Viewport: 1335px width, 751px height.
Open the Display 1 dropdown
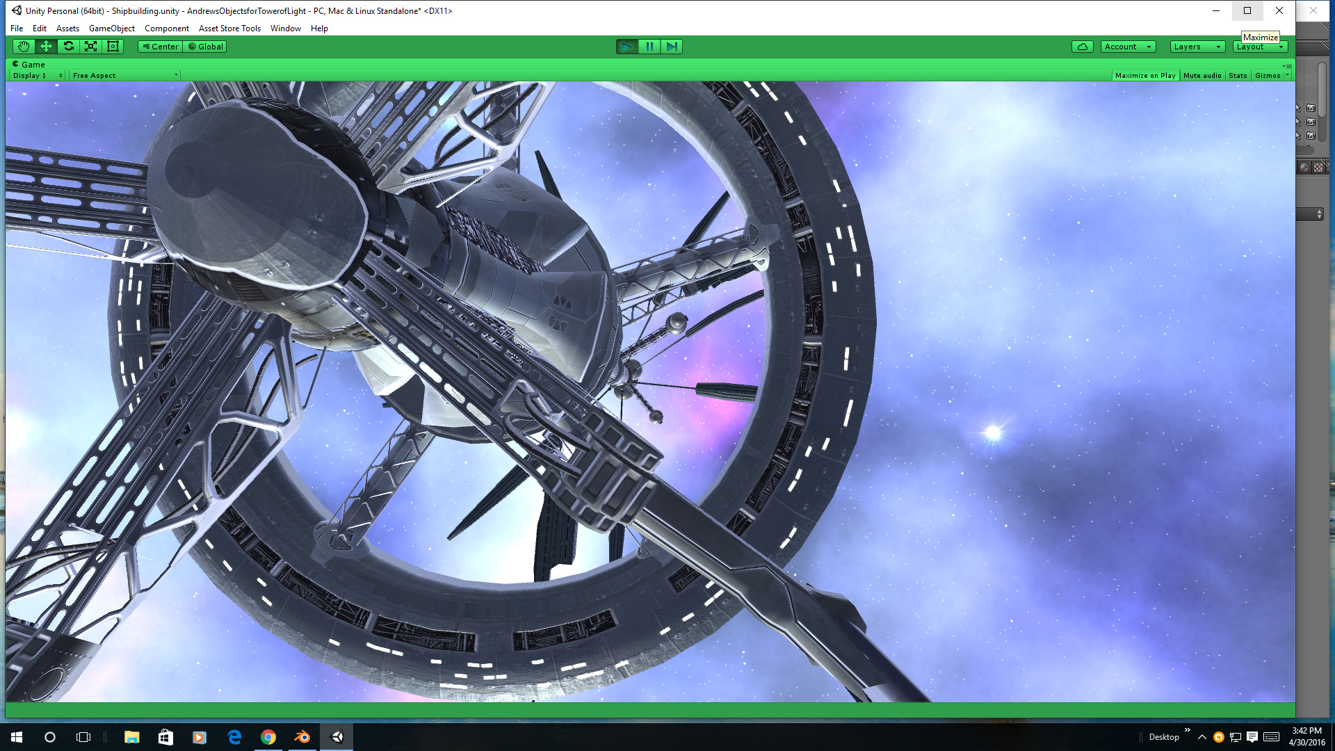click(38, 75)
